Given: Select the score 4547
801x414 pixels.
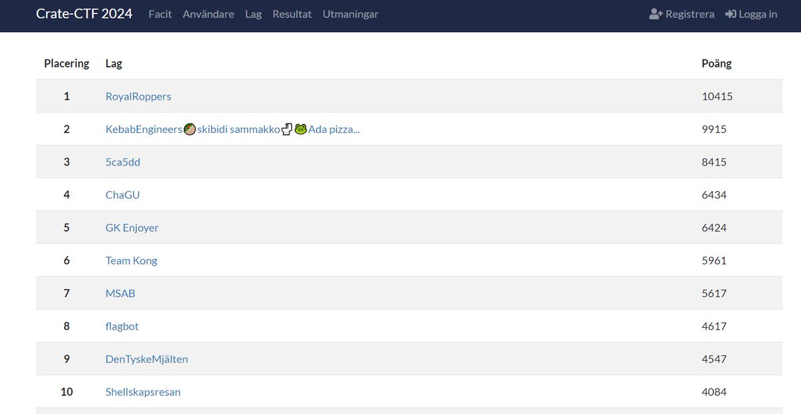Looking at the screenshot, I should [x=714, y=359].
